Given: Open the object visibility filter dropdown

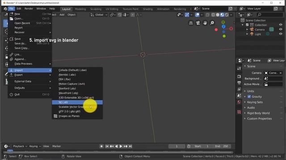Looking at the screenshot, I should click(180, 15).
